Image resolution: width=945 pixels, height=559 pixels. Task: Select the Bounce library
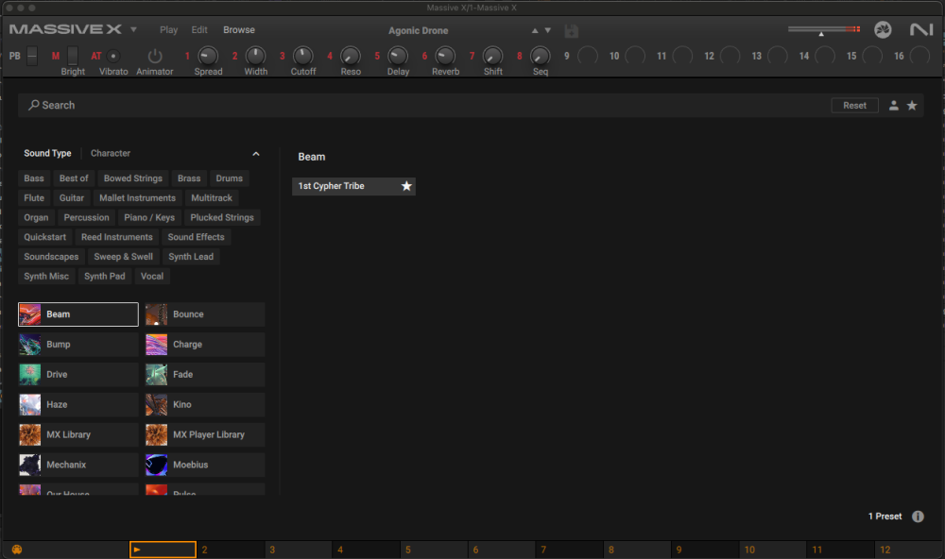[205, 314]
